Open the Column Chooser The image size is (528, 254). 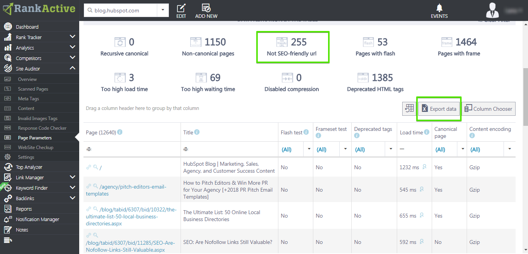(488, 109)
